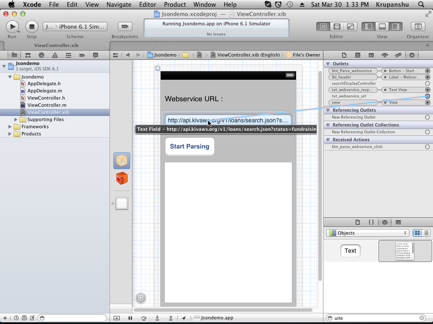
Task: Show the Issue navigator warning icon
Action: [x=55, y=55]
